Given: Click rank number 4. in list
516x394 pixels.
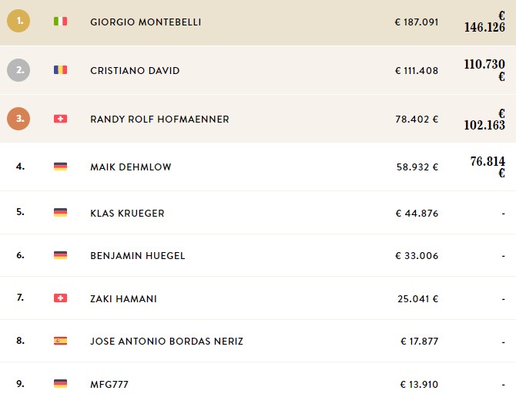Looking at the screenshot, I should point(20,167).
